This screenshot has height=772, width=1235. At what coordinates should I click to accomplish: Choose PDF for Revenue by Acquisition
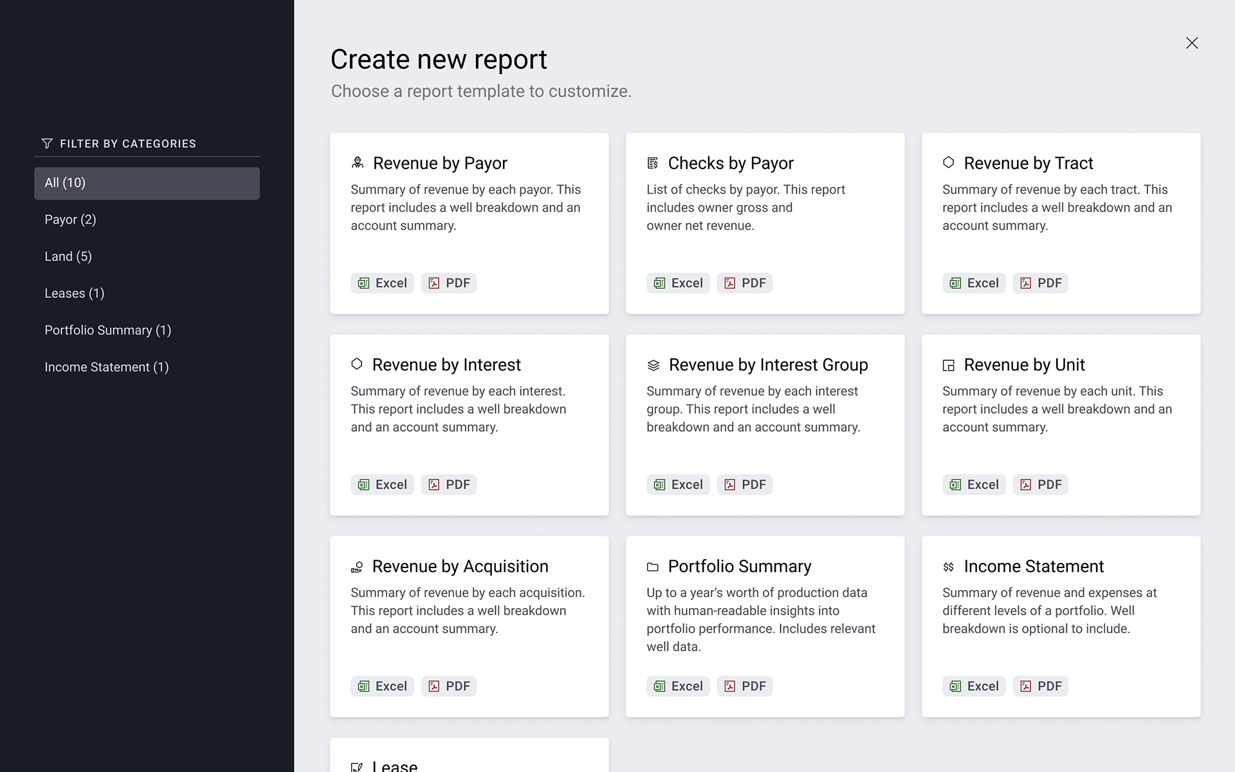point(449,686)
